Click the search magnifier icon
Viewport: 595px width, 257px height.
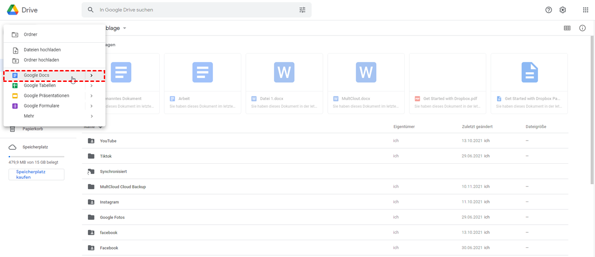pos(91,10)
